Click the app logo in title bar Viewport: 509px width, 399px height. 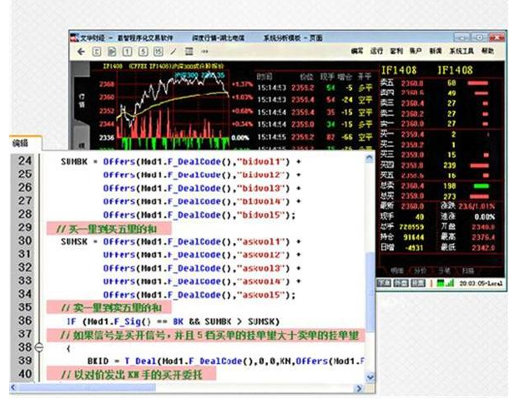click(x=74, y=38)
